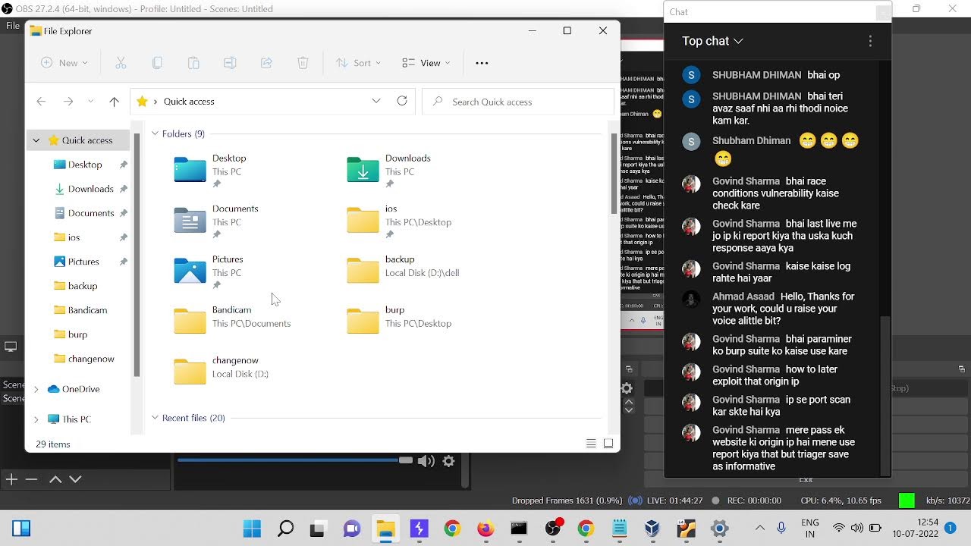The image size is (971, 546).
Task: Go up one level with the up arrow
Action: (114, 102)
